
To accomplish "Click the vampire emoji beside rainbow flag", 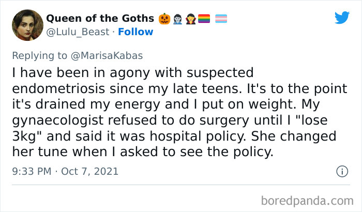I will [190, 19].
